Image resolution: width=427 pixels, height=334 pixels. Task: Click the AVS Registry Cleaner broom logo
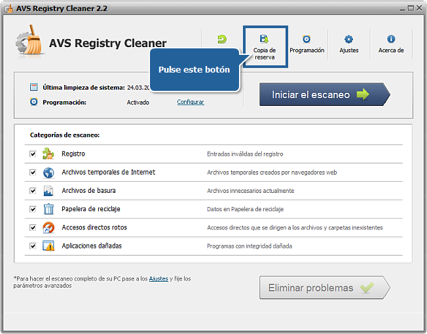[30, 41]
